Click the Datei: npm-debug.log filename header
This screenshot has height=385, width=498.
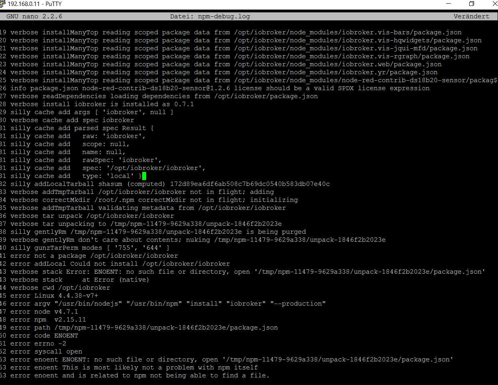(x=210, y=16)
